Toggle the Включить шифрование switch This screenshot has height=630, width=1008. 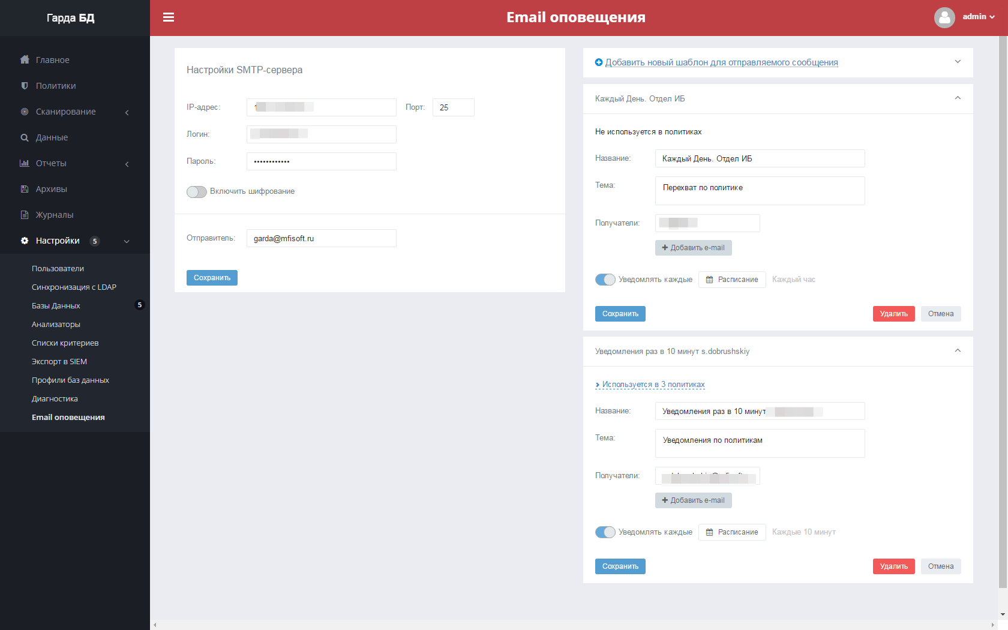tap(197, 191)
